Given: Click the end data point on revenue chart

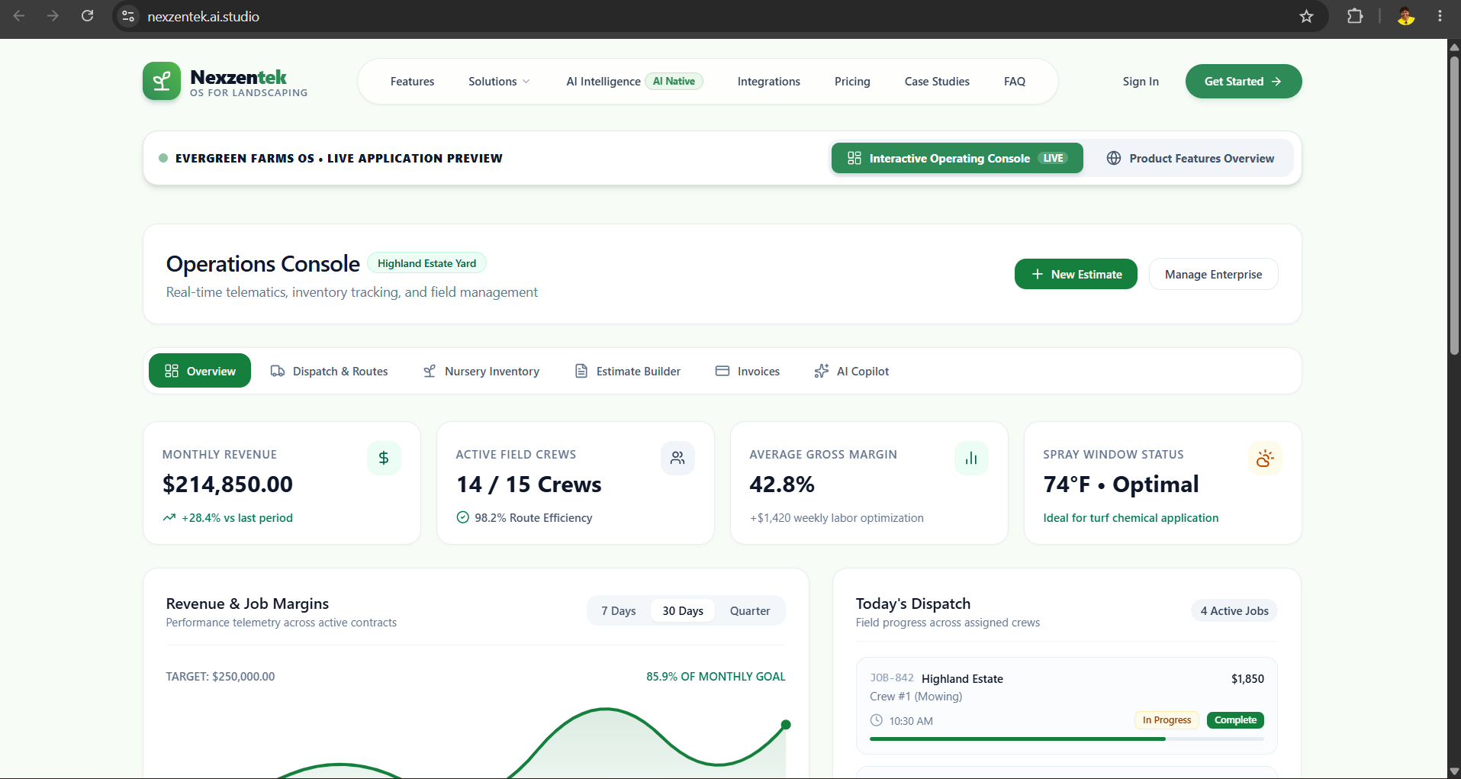Looking at the screenshot, I should pos(786,725).
